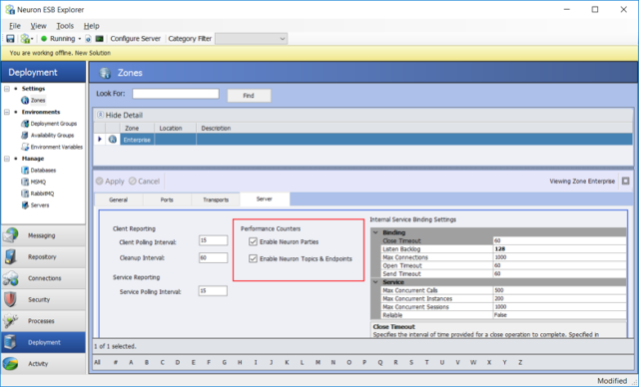Screen dimensions: 639x387
Task: Click the Location column header
Action: [176, 129]
